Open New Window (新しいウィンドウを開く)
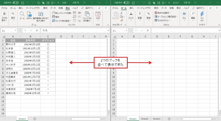Viewport: 221px width, 121px height. point(62,13)
